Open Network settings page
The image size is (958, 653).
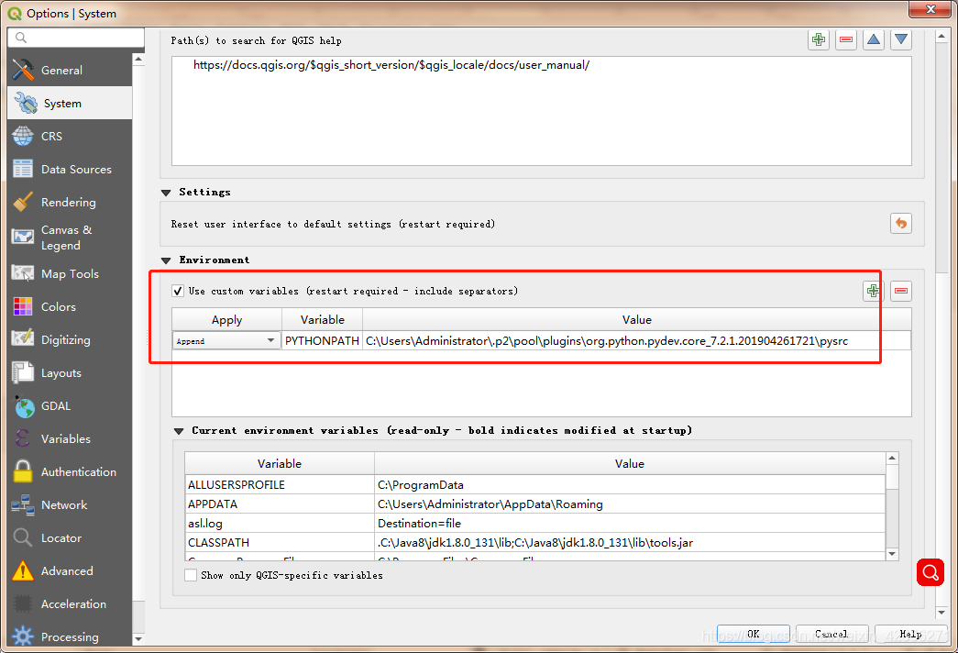point(70,505)
